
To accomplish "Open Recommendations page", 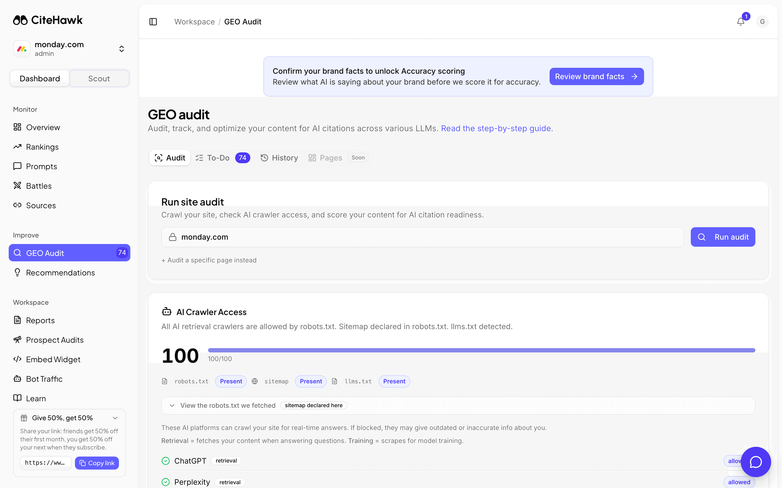I will (70, 272).
